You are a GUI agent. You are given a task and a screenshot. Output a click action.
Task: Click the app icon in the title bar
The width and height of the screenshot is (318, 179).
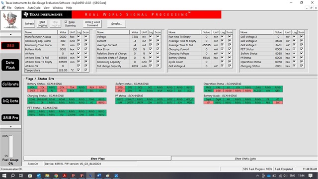coord(2,3)
